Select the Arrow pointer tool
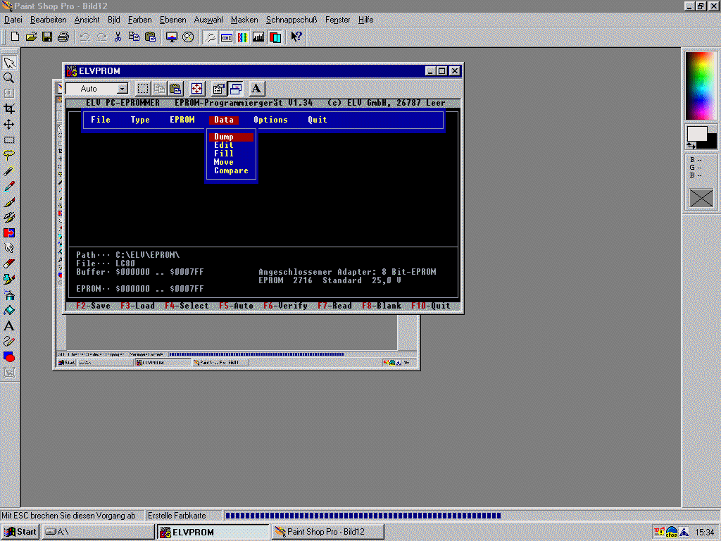This screenshot has width=721, height=541. (9, 62)
